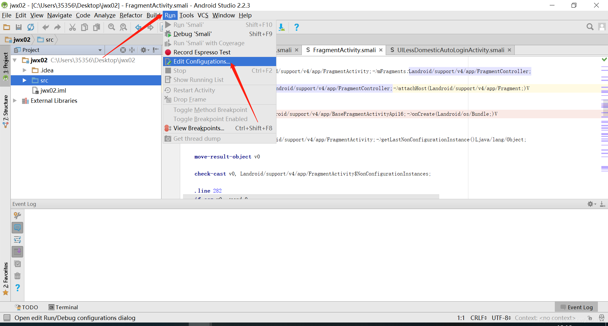The width and height of the screenshot is (608, 326).
Task: Click Event Log hide download-arrow icon
Action: tap(603, 204)
